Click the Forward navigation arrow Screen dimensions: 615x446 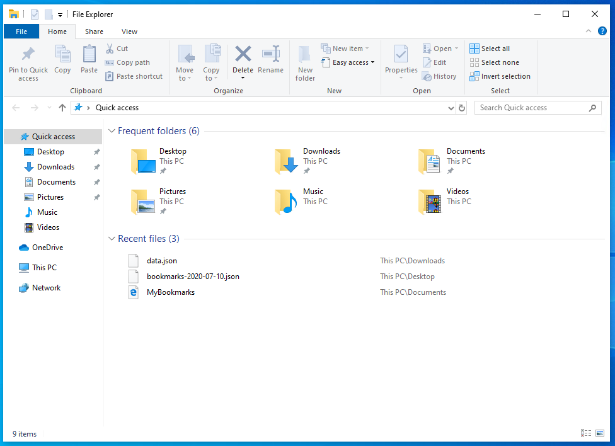coord(35,108)
